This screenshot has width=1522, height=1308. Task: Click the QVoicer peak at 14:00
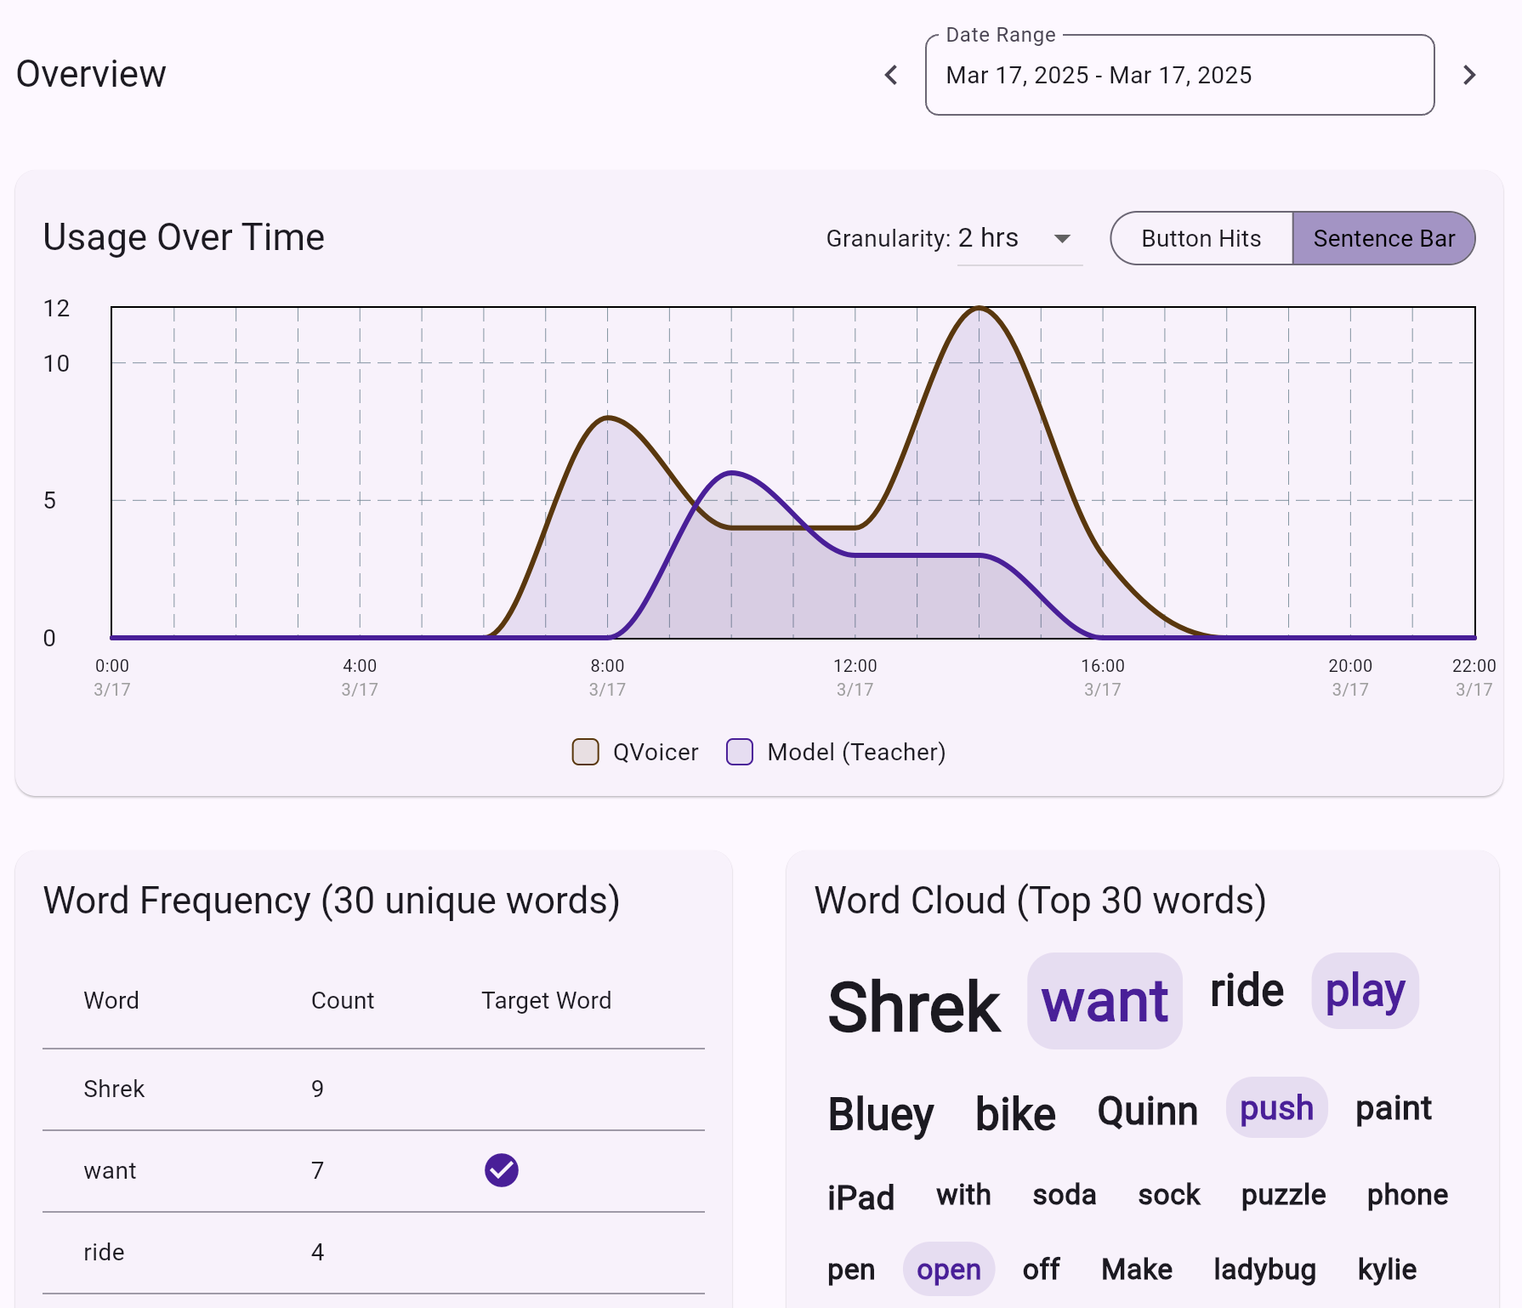tap(979, 308)
